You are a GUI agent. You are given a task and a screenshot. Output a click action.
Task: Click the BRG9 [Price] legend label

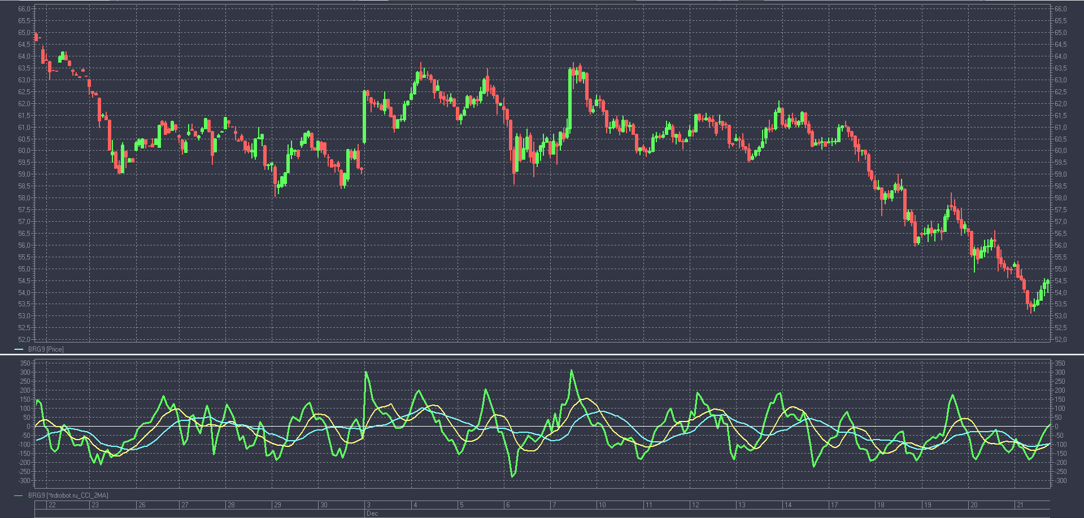tap(46, 349)
